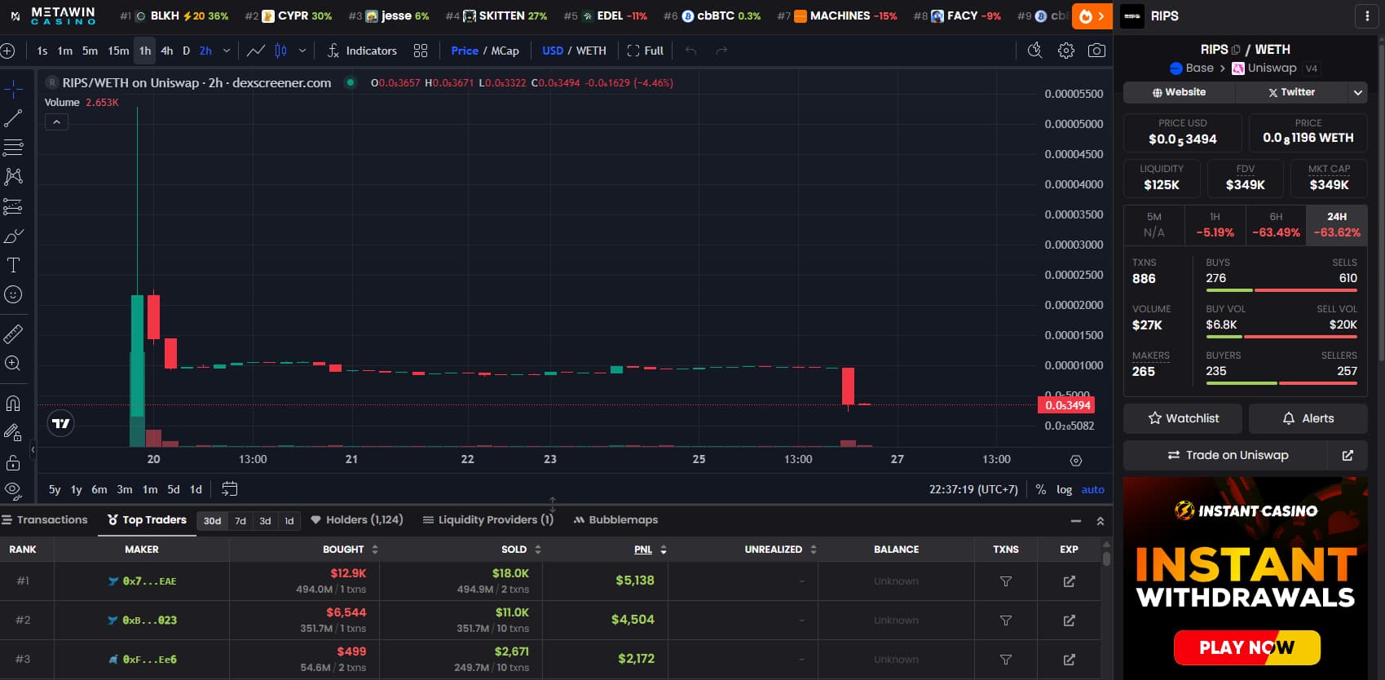1385x680 pixels.
Task: Select the ruler measure tool
Action: click(x=13, y=333)
